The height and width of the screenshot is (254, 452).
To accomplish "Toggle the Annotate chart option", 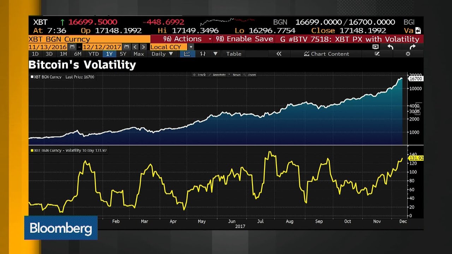I will [217, 75].
